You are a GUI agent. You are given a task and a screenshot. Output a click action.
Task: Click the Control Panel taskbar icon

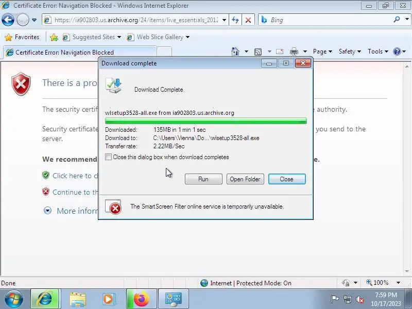tap(174, 299)
